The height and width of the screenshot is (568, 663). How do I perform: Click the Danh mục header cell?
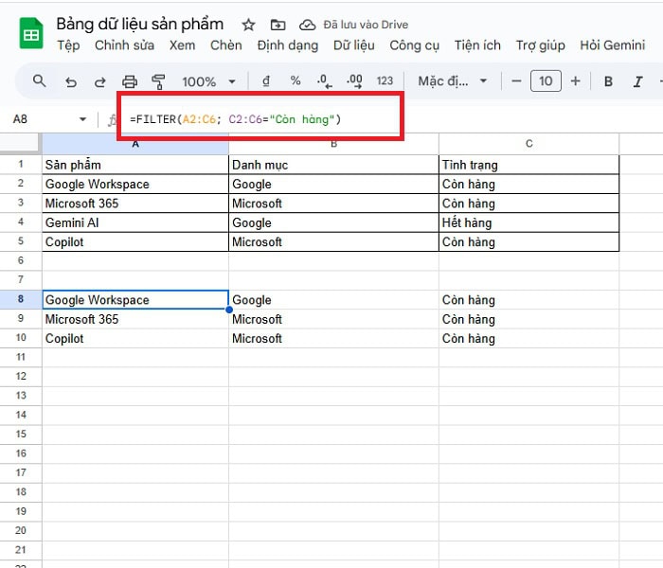[x=333, y=165]
